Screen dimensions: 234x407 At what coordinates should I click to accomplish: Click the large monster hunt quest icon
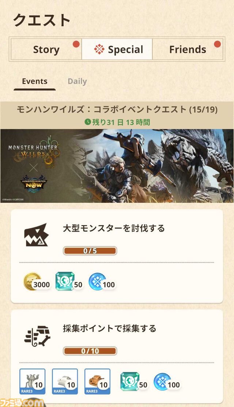pyautogui.click(x=36, y=235)
